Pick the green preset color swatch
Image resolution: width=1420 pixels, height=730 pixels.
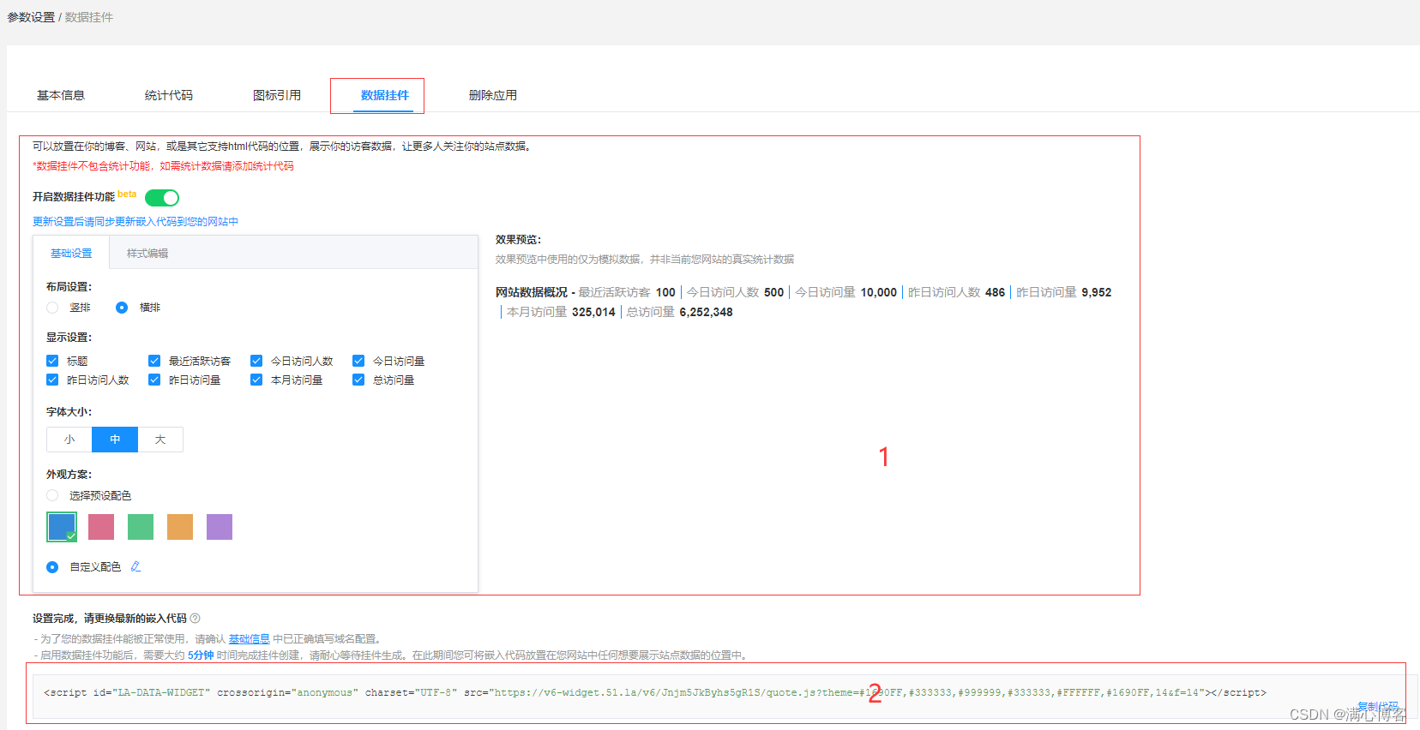pos(141,527)
